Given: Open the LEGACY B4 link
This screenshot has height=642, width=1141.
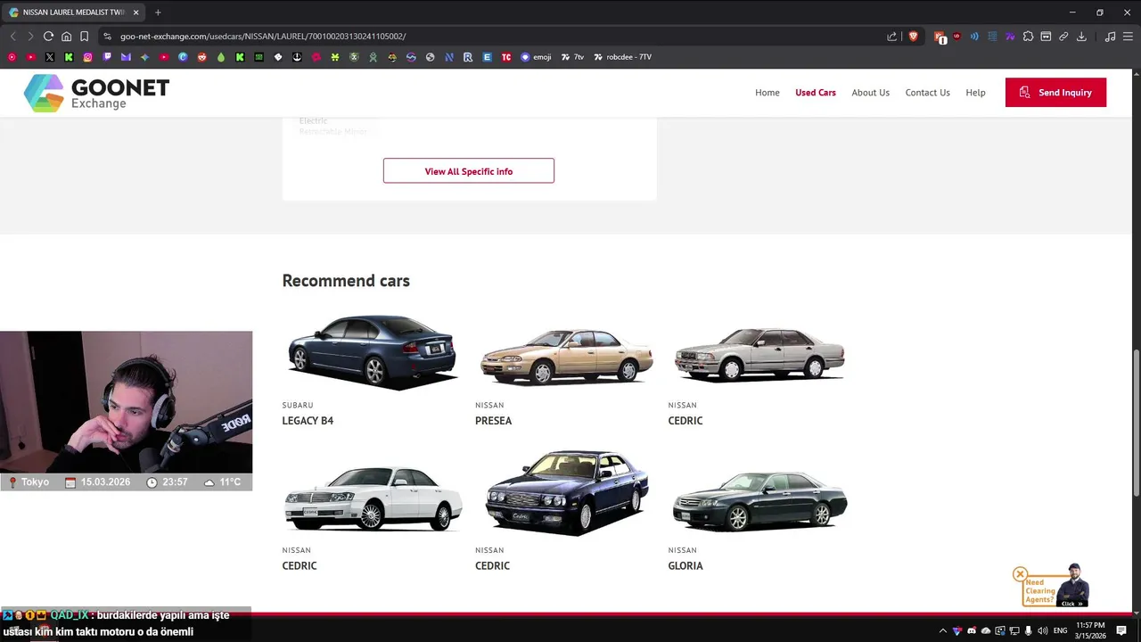Looking at the screenshot, I should [x=308, y=421].
